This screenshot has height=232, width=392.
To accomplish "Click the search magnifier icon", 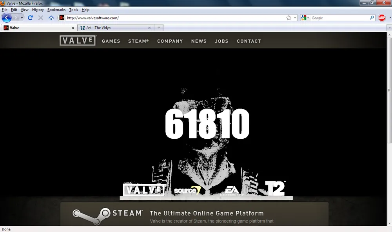I will (x=372, y=18).
